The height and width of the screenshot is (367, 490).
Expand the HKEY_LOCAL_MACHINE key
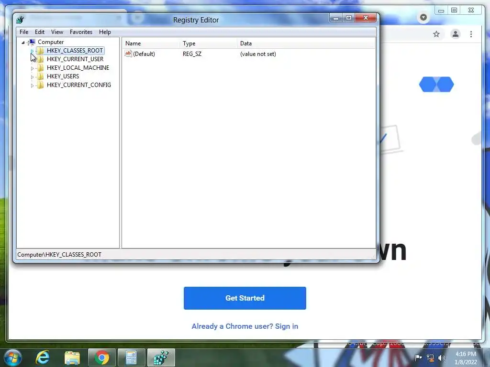pyautogui.click(x=32, y=68)
